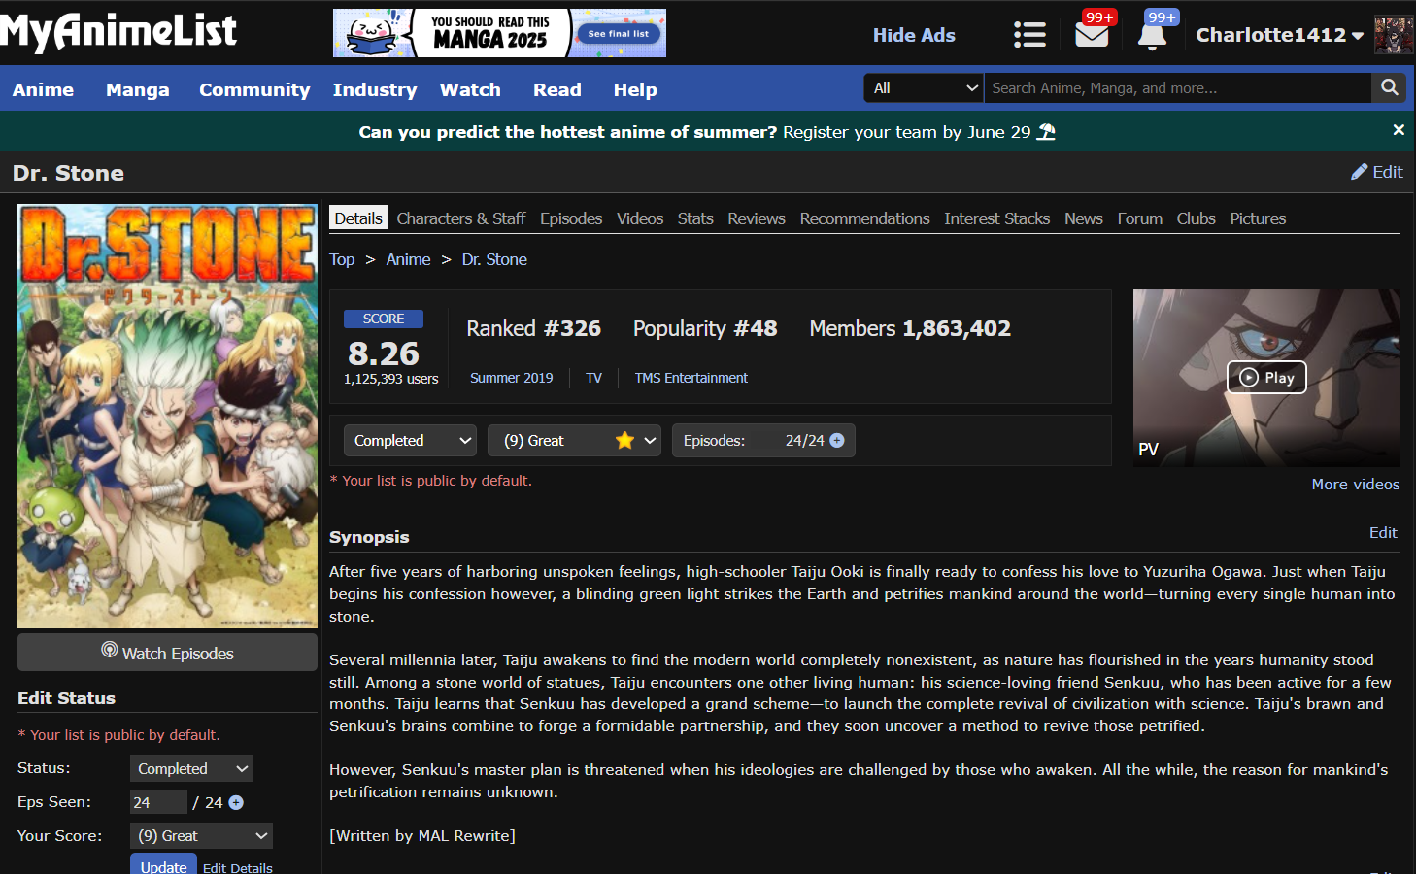
Task: Switch to the Videos tab
Action: (640, 218)
